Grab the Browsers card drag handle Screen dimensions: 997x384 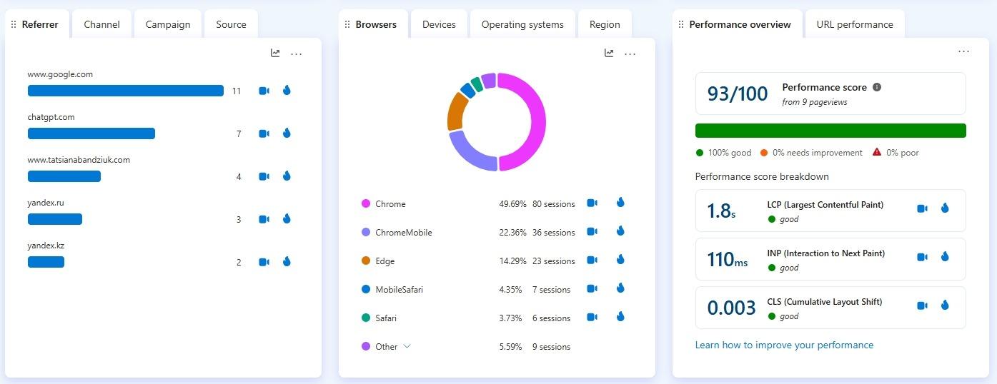347,24
